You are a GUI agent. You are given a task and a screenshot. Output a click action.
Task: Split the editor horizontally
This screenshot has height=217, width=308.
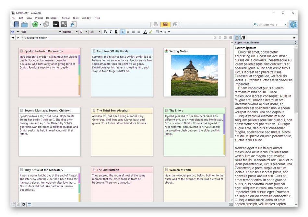pyautogui.click(x=231, y=38)
